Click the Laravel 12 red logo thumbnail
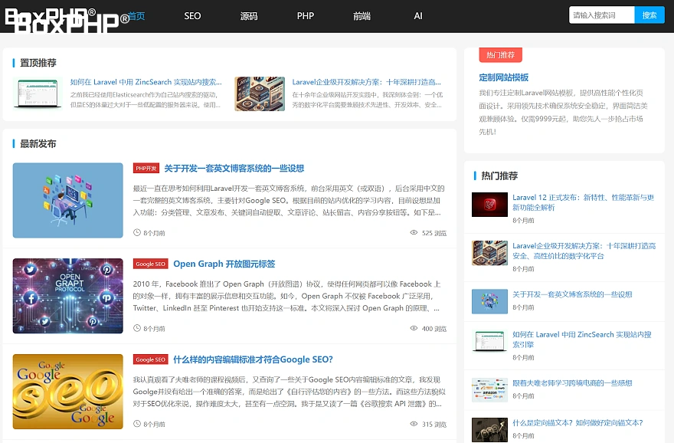Viewport: 674px width, 443px height. [x=489, y=204]
